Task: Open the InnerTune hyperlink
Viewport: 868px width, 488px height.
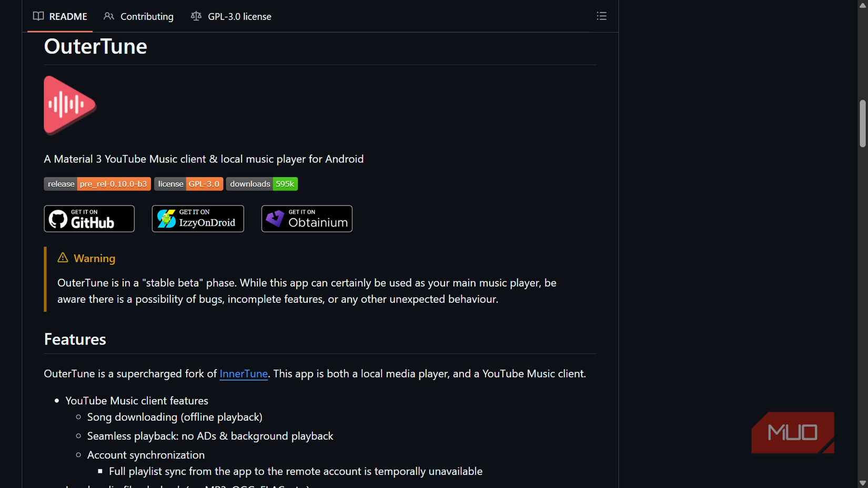Action: pos(244,373)
